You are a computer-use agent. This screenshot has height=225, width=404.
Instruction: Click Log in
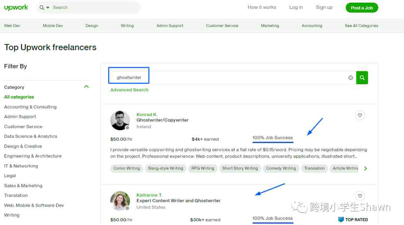pos(296,7)
